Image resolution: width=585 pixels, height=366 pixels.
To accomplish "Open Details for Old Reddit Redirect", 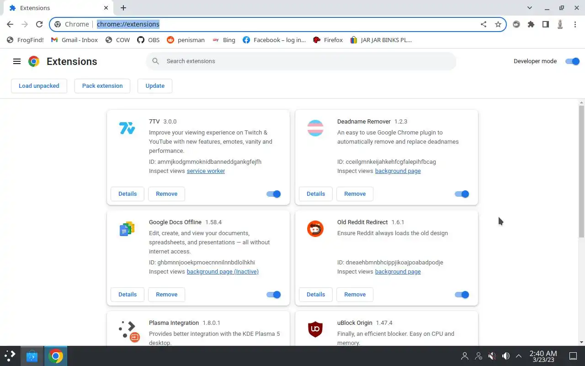I will tap(316, 295).
